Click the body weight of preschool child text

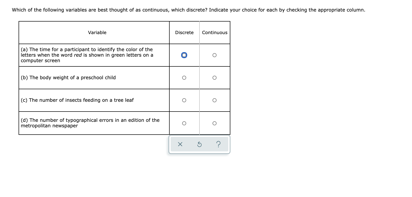tap(68, 77)
